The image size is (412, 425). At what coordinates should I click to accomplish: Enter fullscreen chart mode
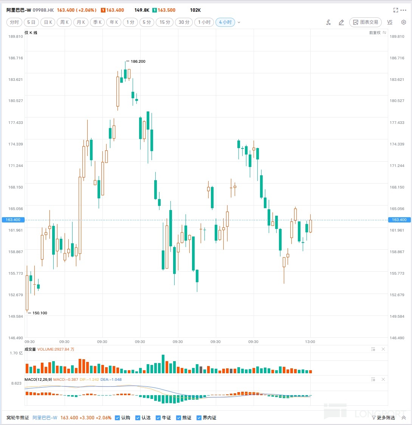click(396, 10)
